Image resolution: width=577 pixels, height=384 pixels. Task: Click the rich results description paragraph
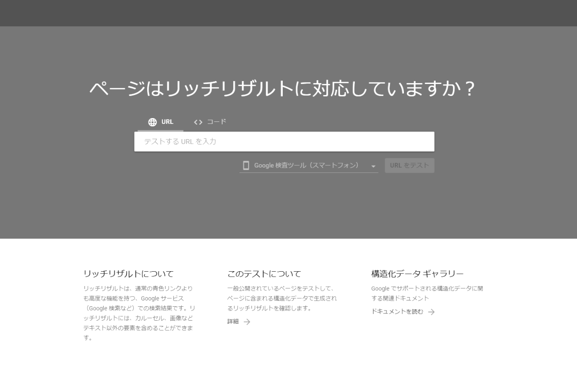pos(138,313)
